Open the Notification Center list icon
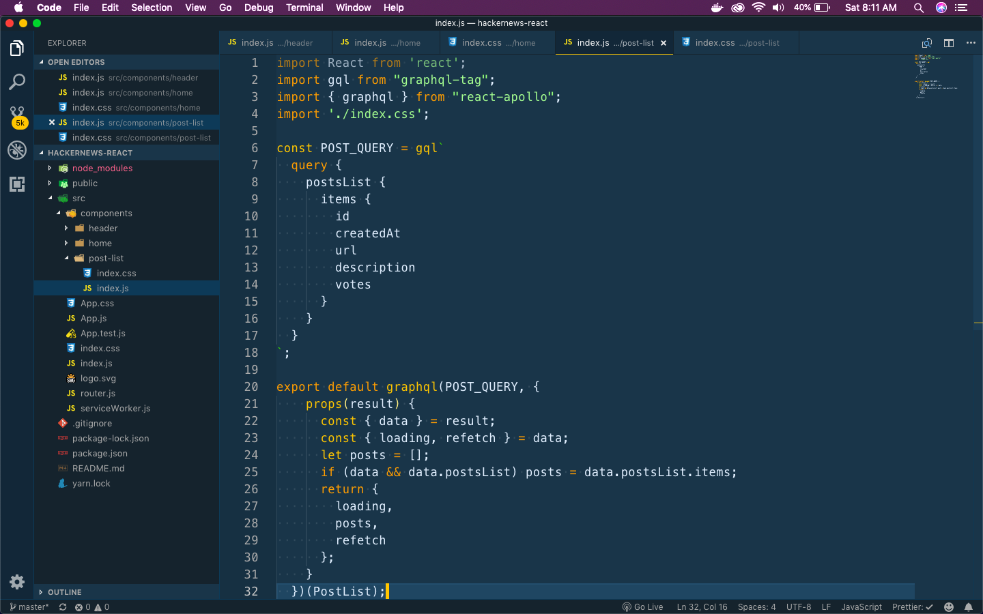983x614 pixels. (961, 8)
